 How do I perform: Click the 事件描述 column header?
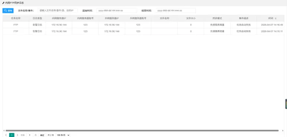244,18
